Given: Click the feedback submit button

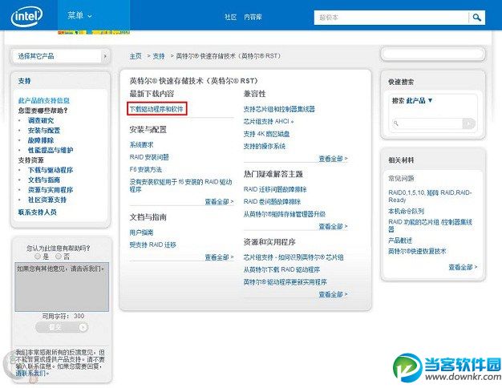Looking at the screenshot, I should (62, 327).
